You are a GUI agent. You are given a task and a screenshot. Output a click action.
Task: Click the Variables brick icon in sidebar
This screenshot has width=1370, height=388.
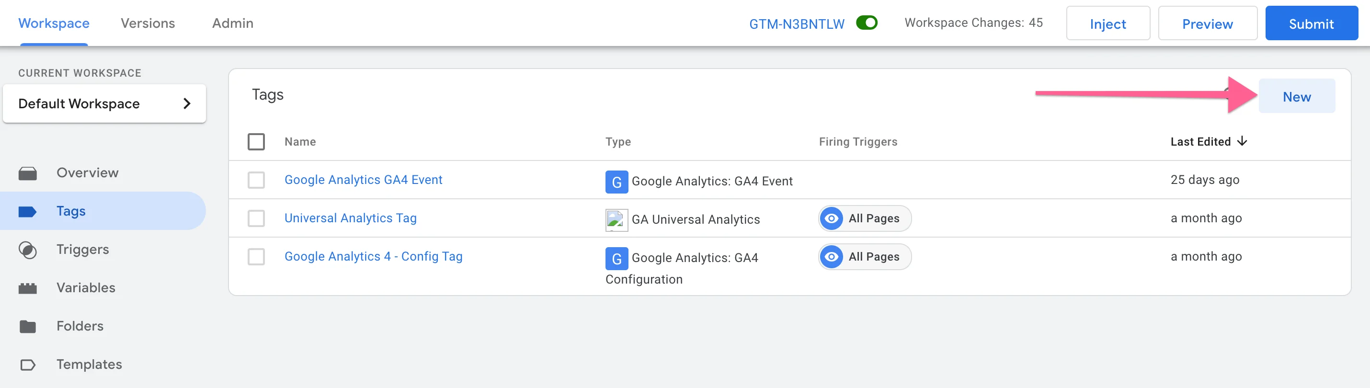pos(28,288)
